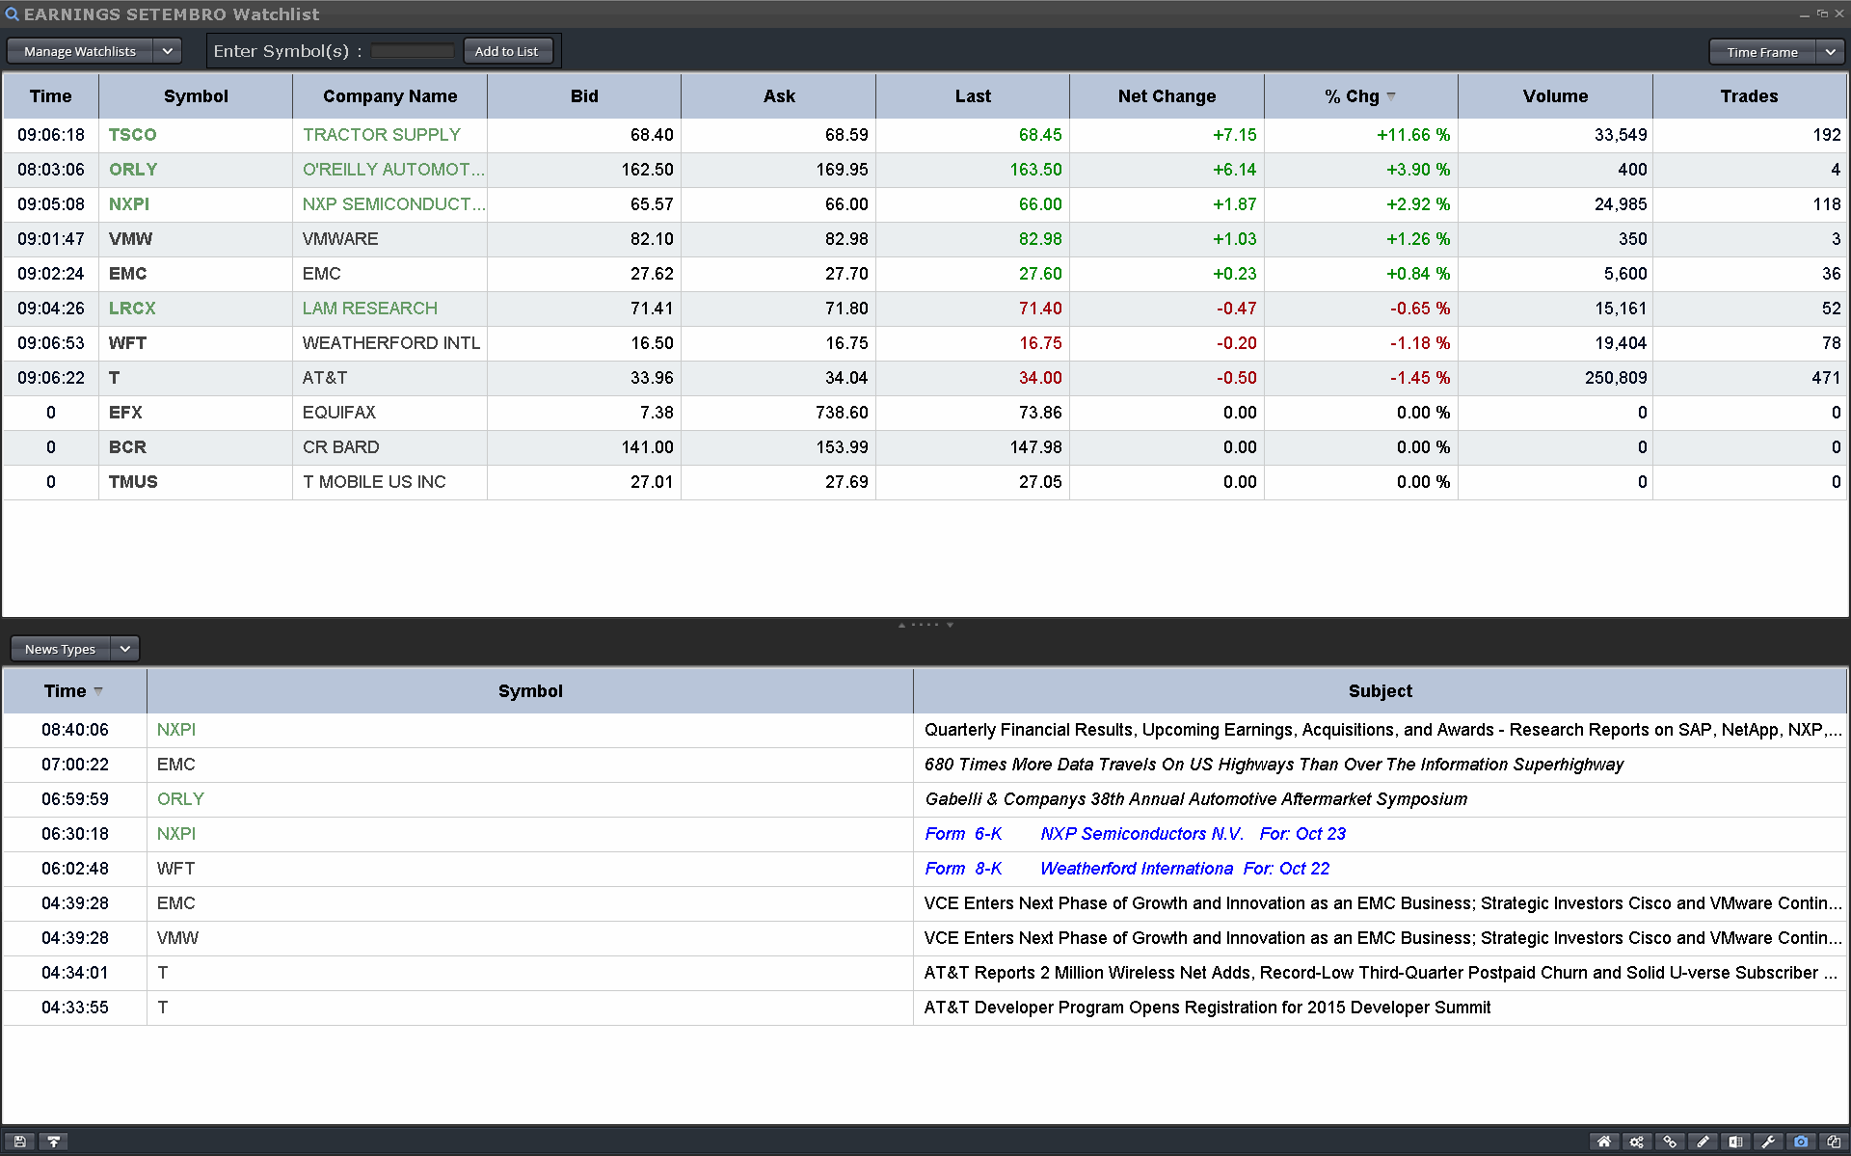
Task: Click the always-on-top arrow icon
Action: pos(54,1142)
